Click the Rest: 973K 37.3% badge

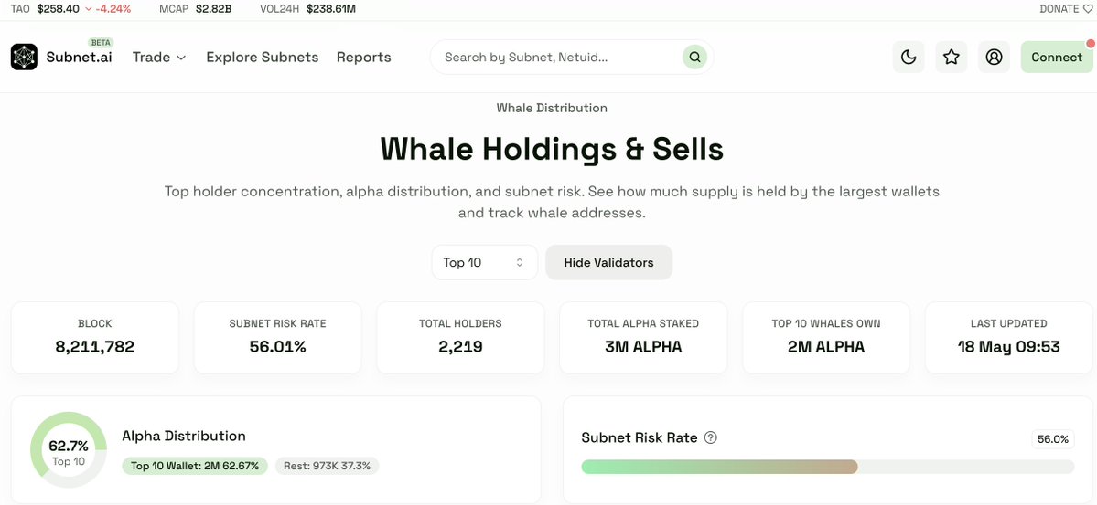pos(327,466)
